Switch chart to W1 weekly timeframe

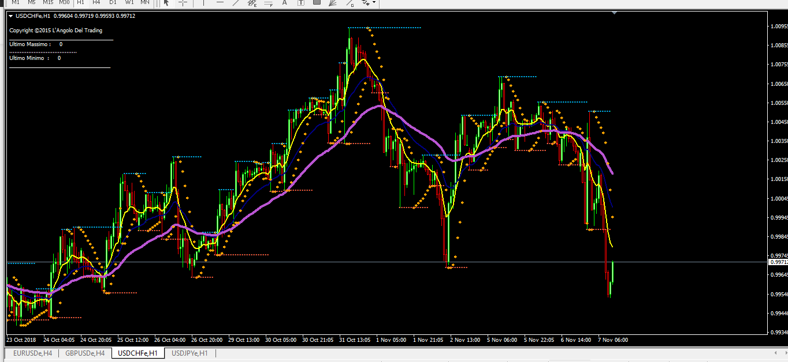(129, 2)
